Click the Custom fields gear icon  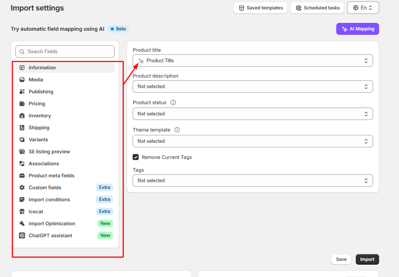22,188
